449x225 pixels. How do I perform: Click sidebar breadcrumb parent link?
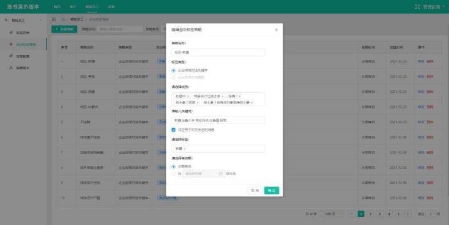pyautogui.click(x=77, y=19)
